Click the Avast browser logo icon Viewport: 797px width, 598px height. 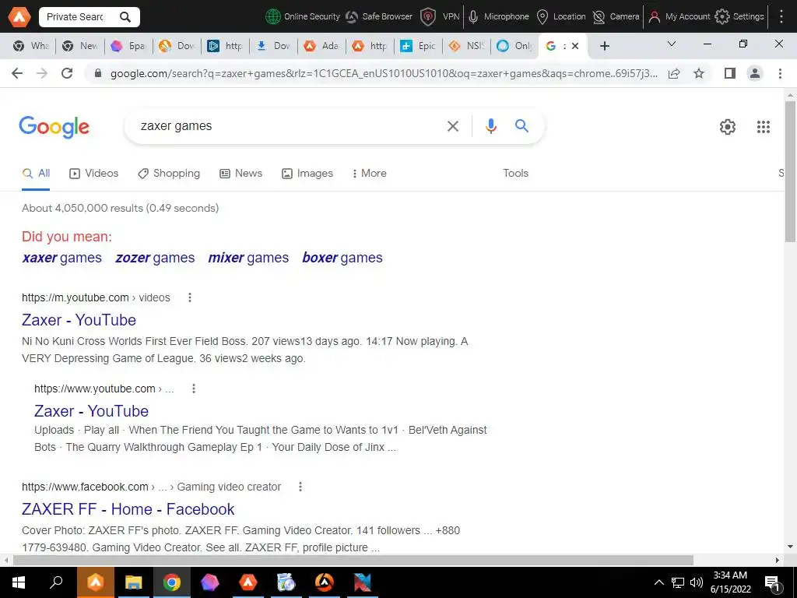[x=19, y=17]
